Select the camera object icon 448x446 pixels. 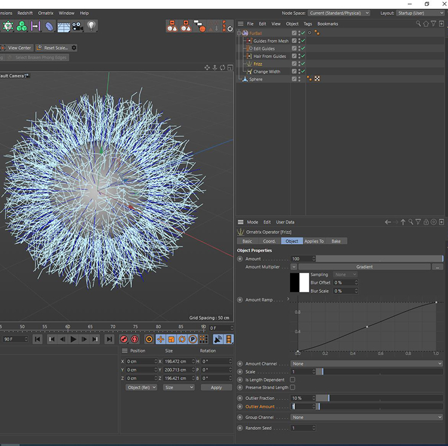(78, 26)
